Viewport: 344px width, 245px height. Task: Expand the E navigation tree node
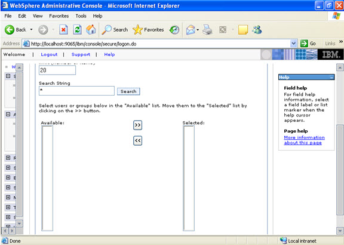pyautogui.click(x=8, y=177)
